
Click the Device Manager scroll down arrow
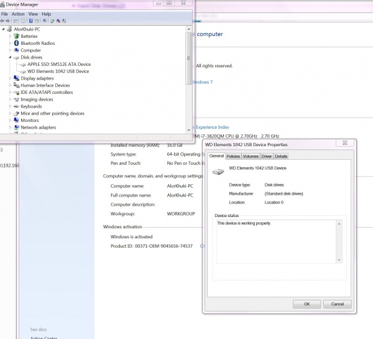click(x=188, y=130)
